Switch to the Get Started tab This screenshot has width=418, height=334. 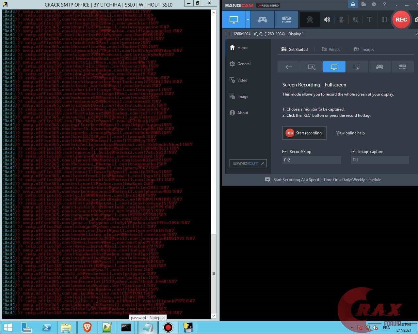[295, 50]
